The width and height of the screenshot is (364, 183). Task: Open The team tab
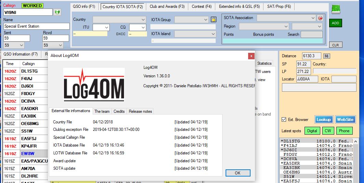[x=102, y=111]
